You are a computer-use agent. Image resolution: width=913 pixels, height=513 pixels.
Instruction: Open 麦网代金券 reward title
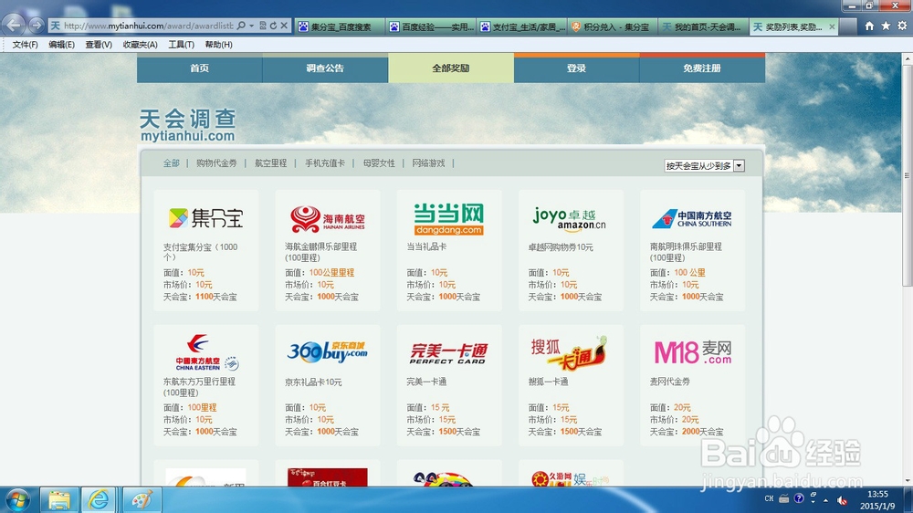pos(669,382)
